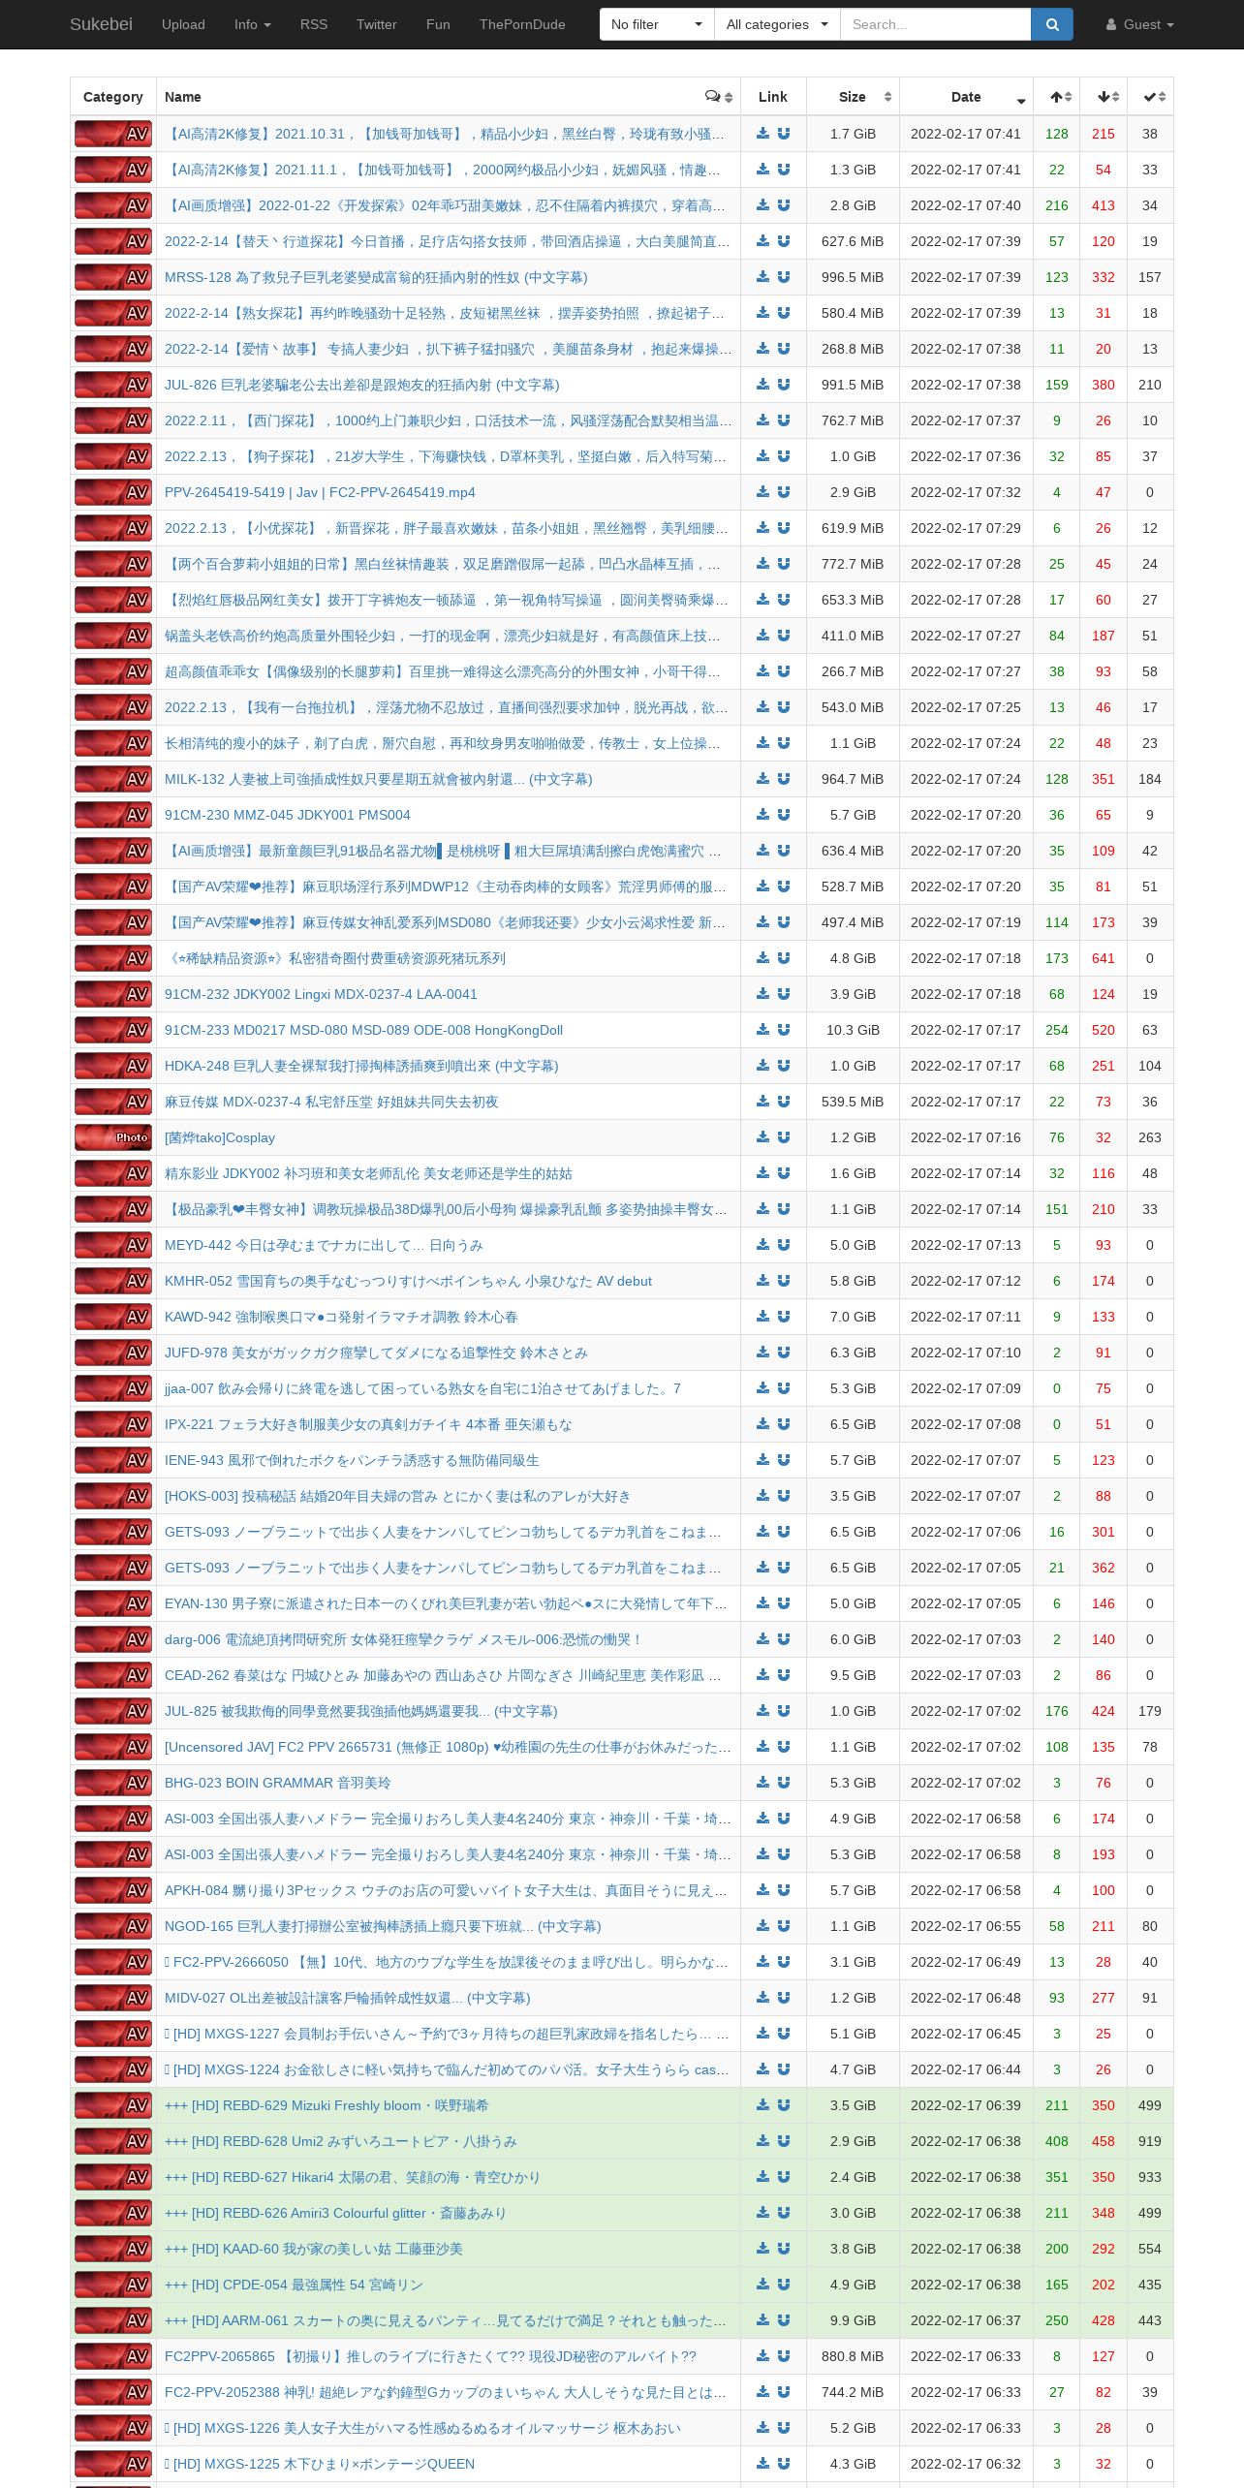
Task: Sort by completed downloads checkmark column
Action: point(1150,97)
